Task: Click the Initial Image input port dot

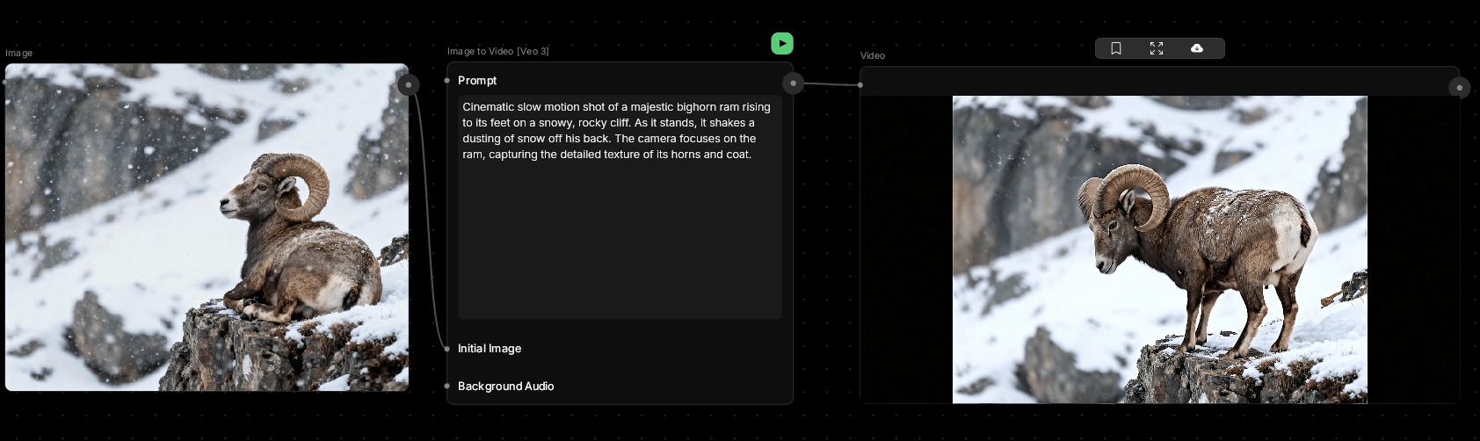Action: click(447, 349)
